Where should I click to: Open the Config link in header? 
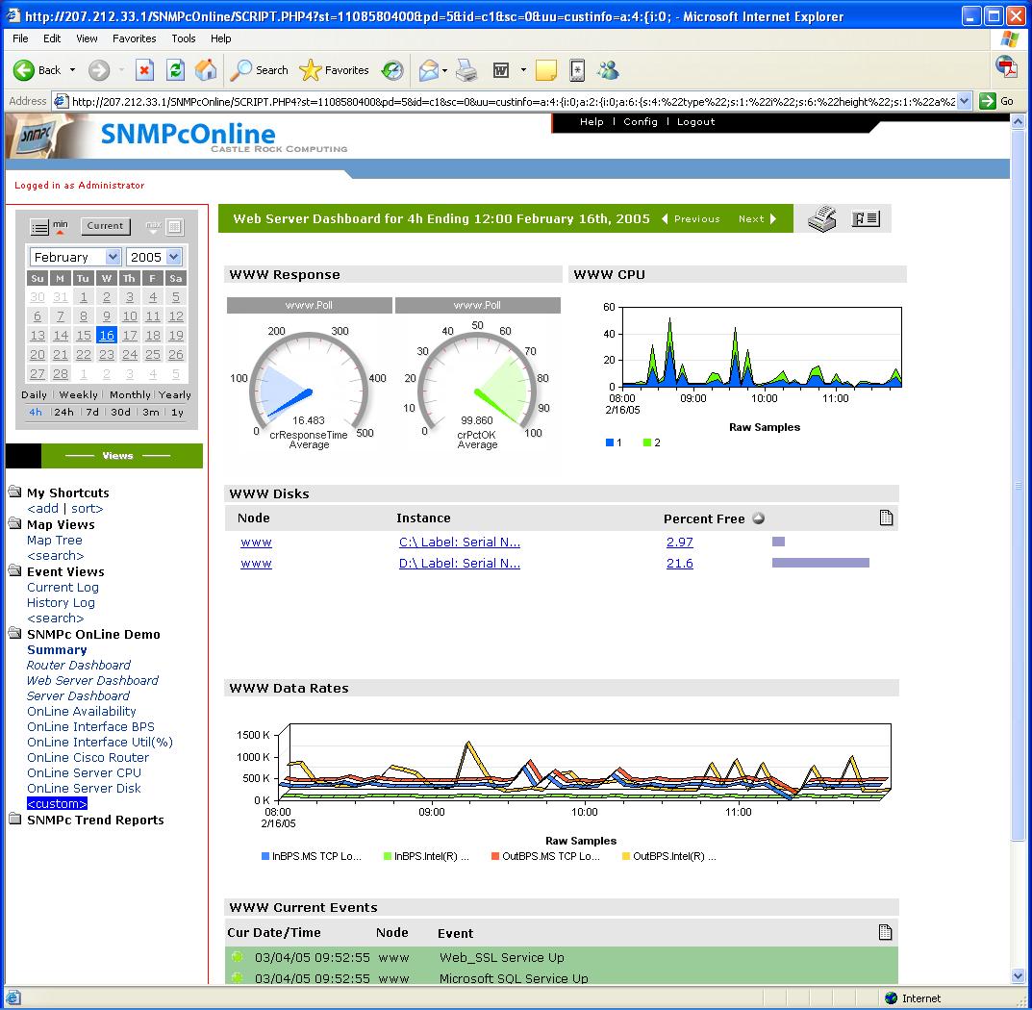point(641,121)
